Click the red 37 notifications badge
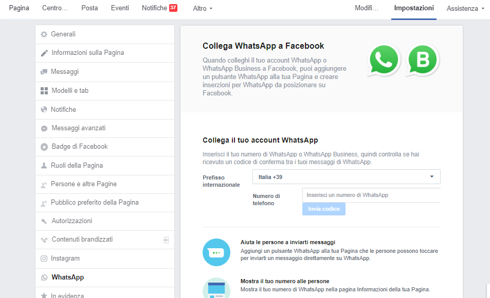The height and width of the screenshot is (298, 490). click(x=173, y=8)
